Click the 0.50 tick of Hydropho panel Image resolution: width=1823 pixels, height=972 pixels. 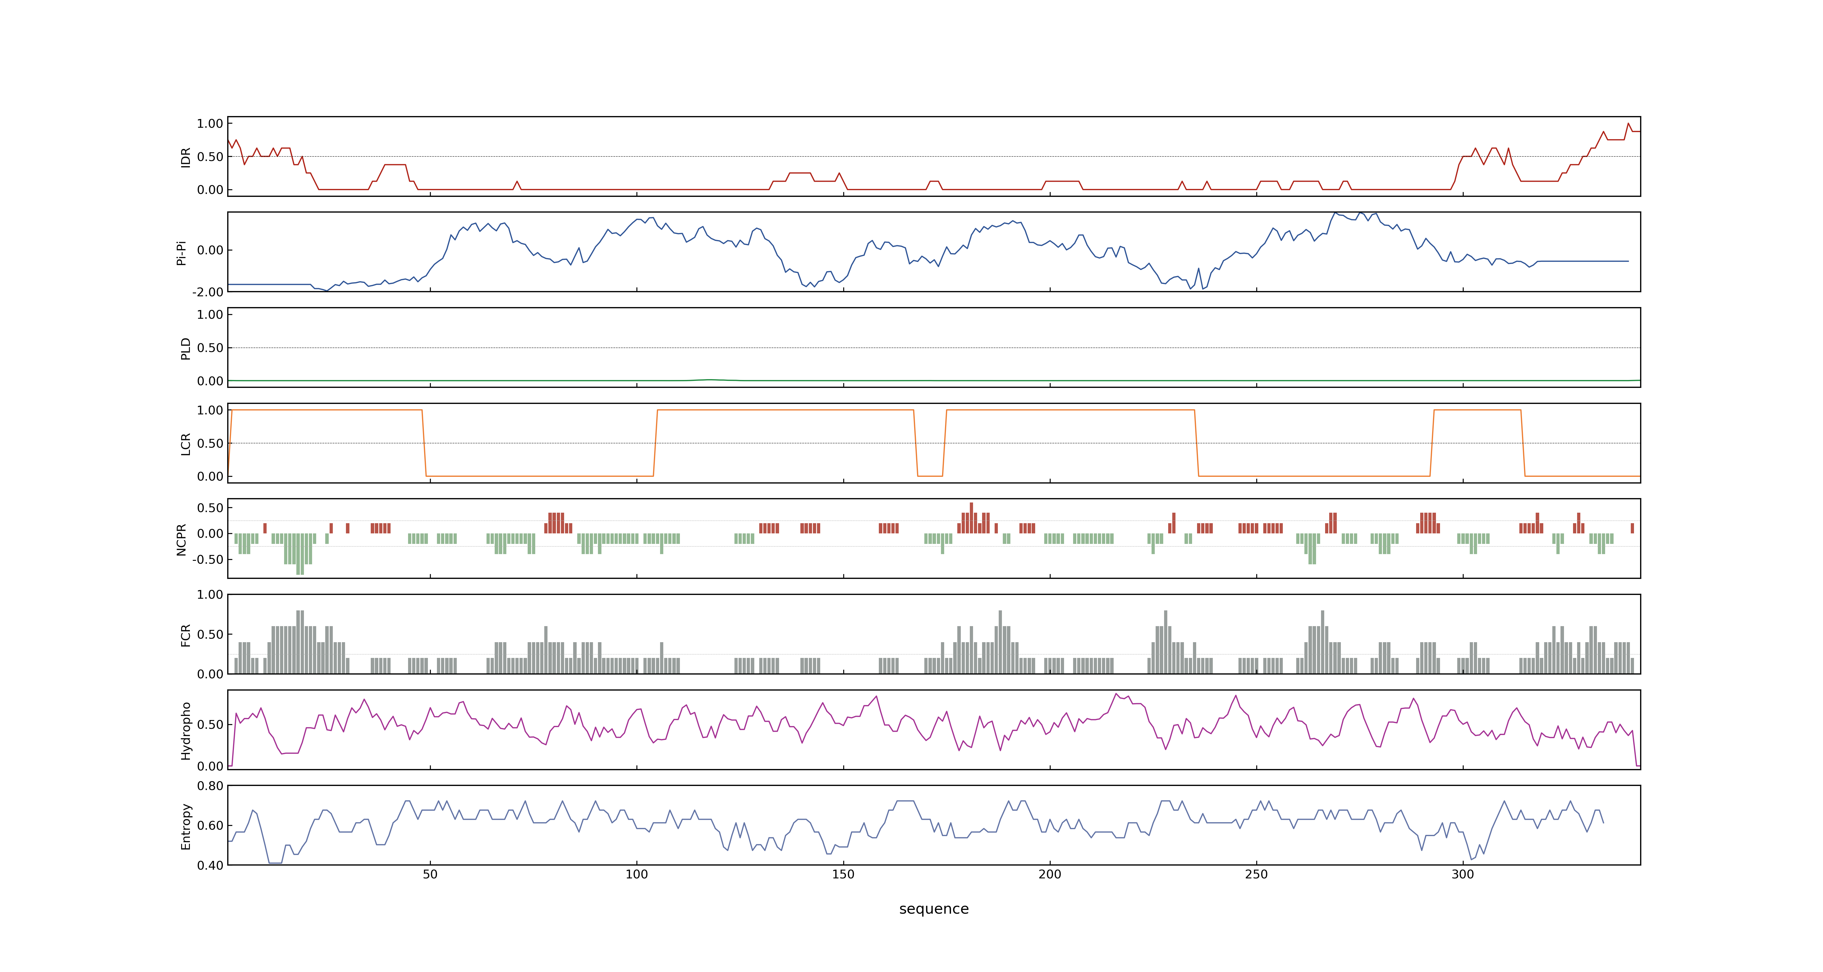click(x=210, y=724)
